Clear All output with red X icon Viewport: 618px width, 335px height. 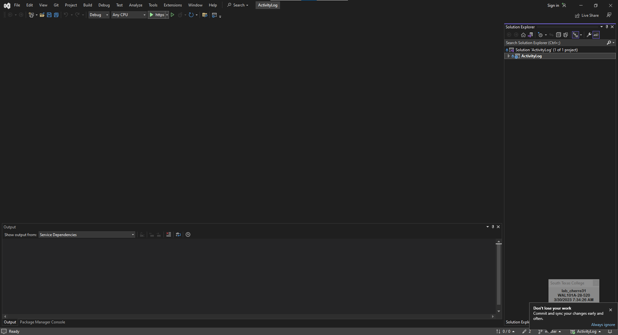pyautogui.click(x=169, y=235)
